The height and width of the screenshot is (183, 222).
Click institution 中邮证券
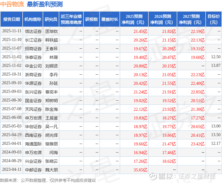click(33, 170)
